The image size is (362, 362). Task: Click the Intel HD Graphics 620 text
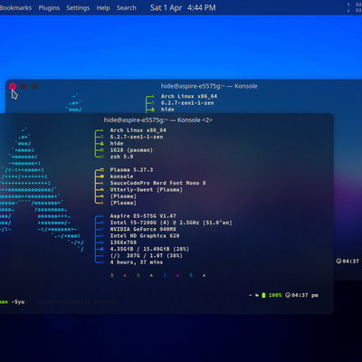click(145, 236)
